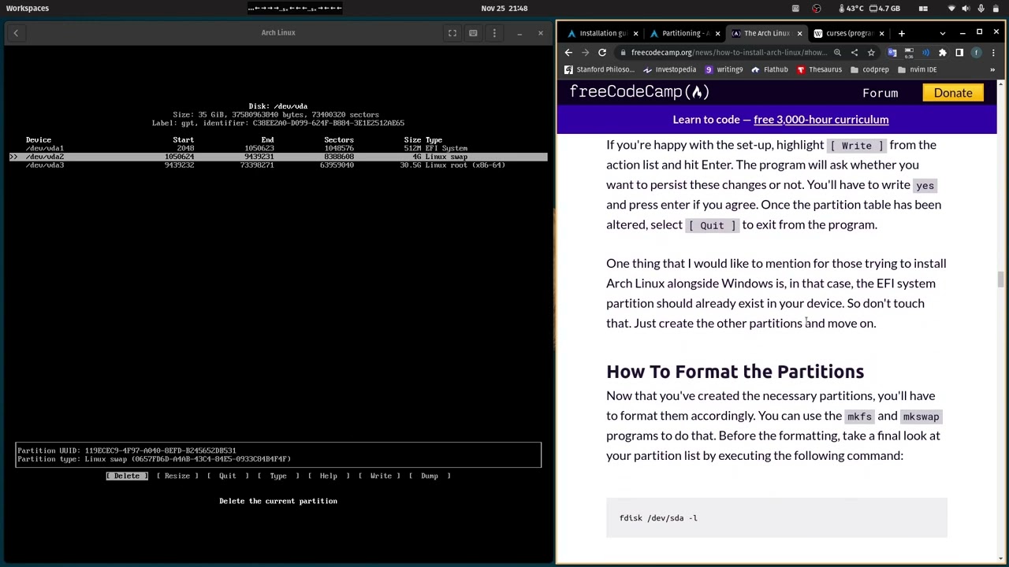This screenshot has height=567, width=1009.
Task: Open the date and time calendar
Action: pyautogui.click(x=504, y=8)
